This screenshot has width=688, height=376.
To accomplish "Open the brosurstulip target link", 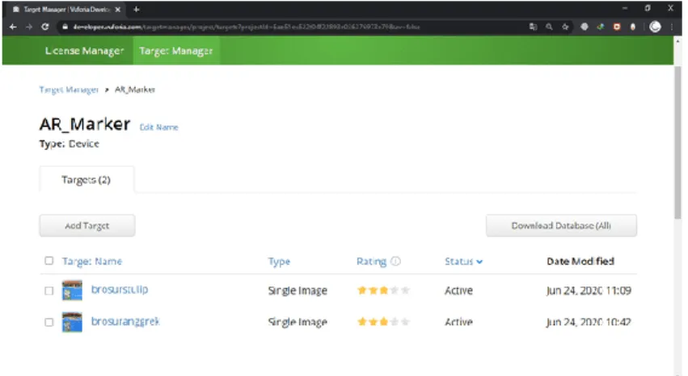I will pos(120,290).
